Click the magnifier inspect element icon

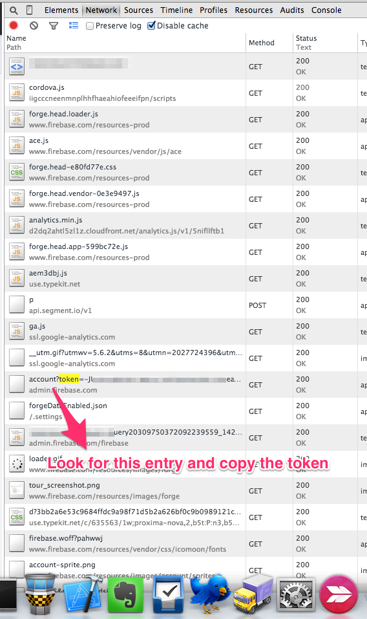(x=14, y=10)
